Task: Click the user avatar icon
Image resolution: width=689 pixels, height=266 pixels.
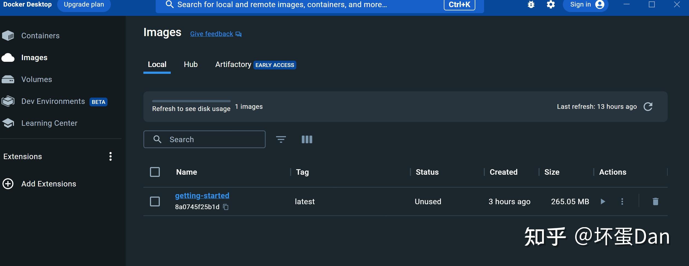Action: (x=600, y=5)
